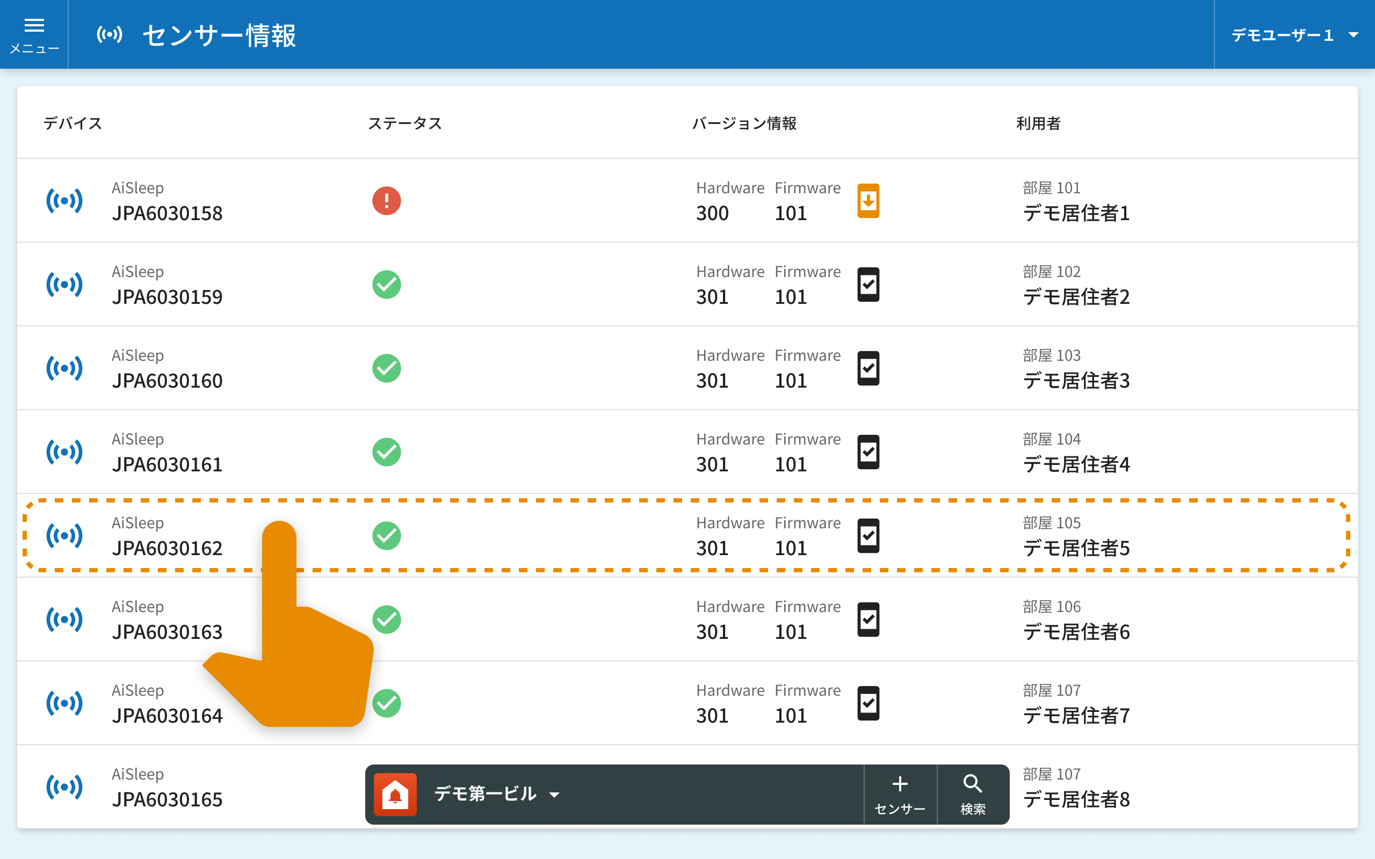Open resident デモ居住者3 link
This screenshot has width=1375, height=859.
(x=1076, y=381)
